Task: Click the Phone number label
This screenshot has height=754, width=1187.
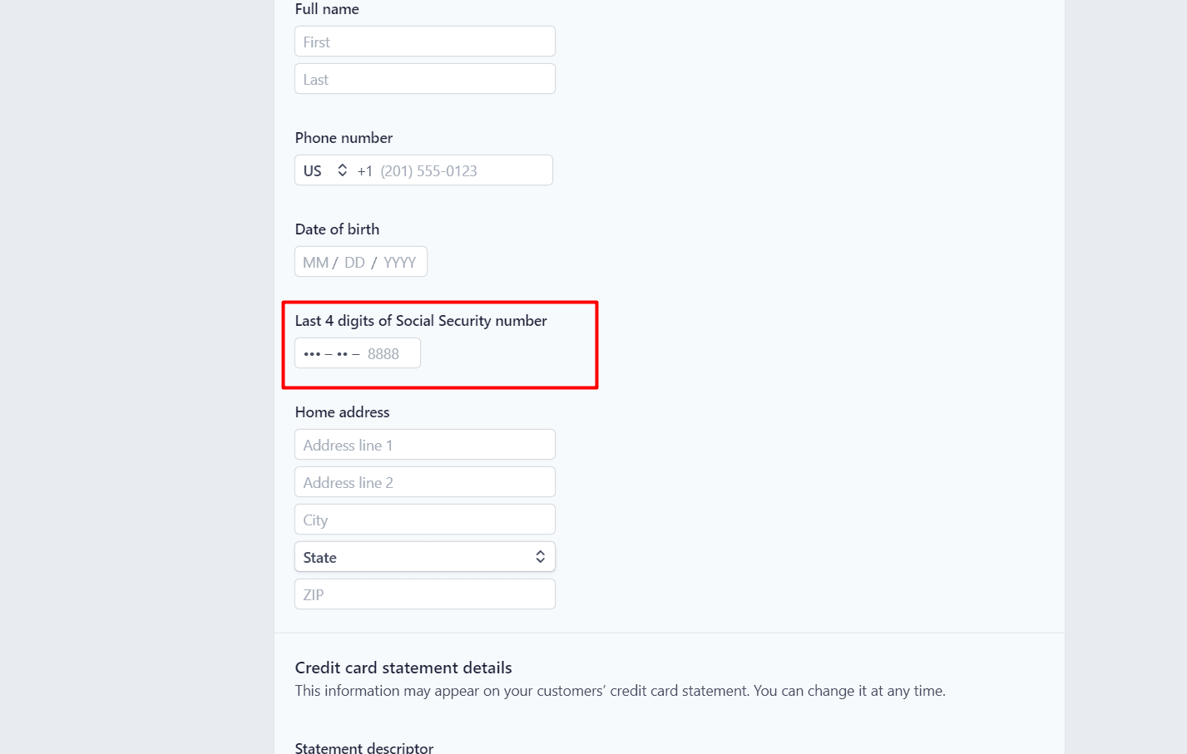Action: tap(344, 138)
